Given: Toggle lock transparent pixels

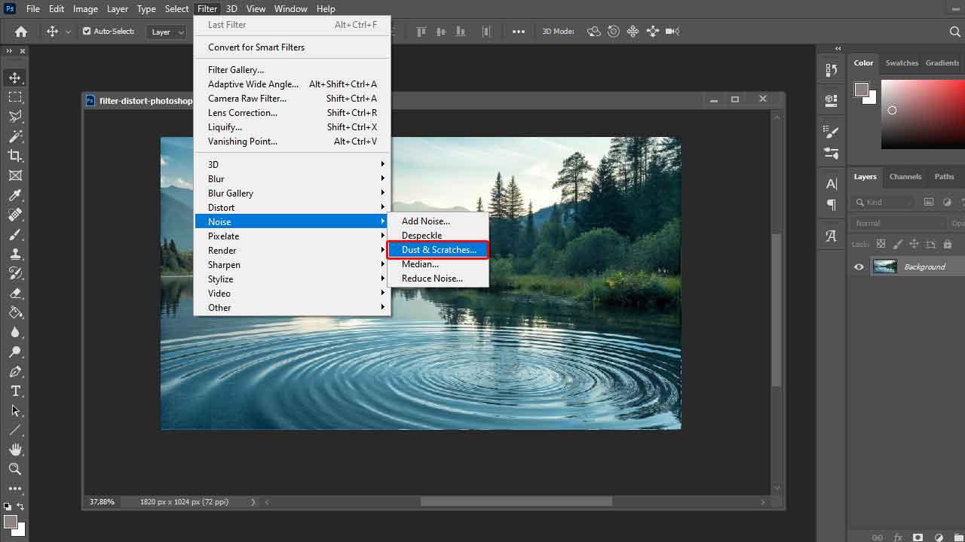Looking at the screenshot, I should pos(880,244).
